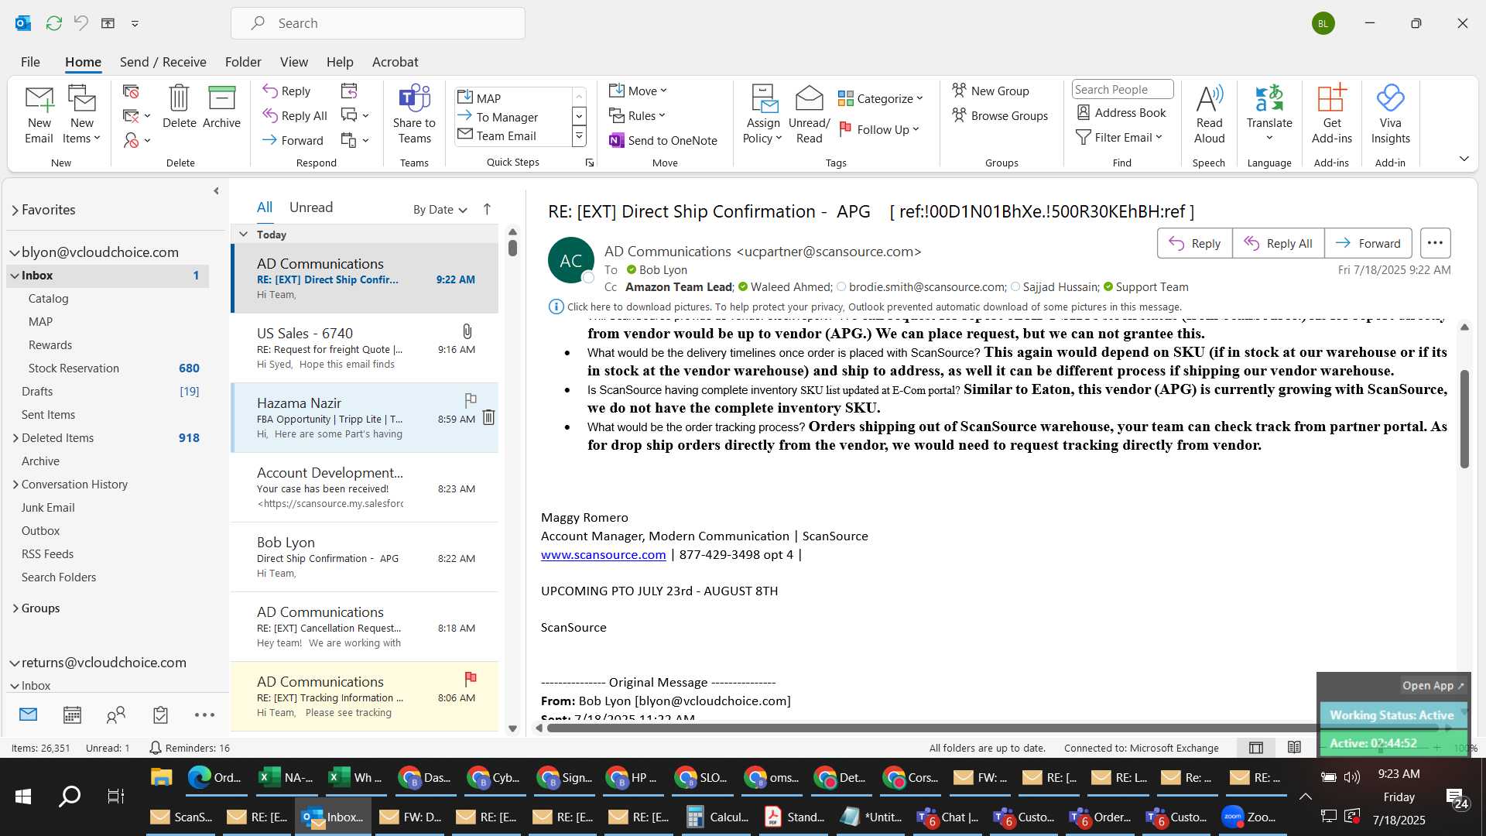The width and height of the screenshot is (1486, 836).
Task: Click the Search People field
Action: (x=1121, y=90)
